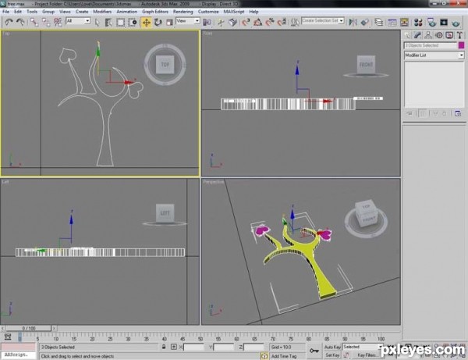This screenshot has width=468, height=360.
Task: Toggle the Percent Snap icon
Action: 270,23
